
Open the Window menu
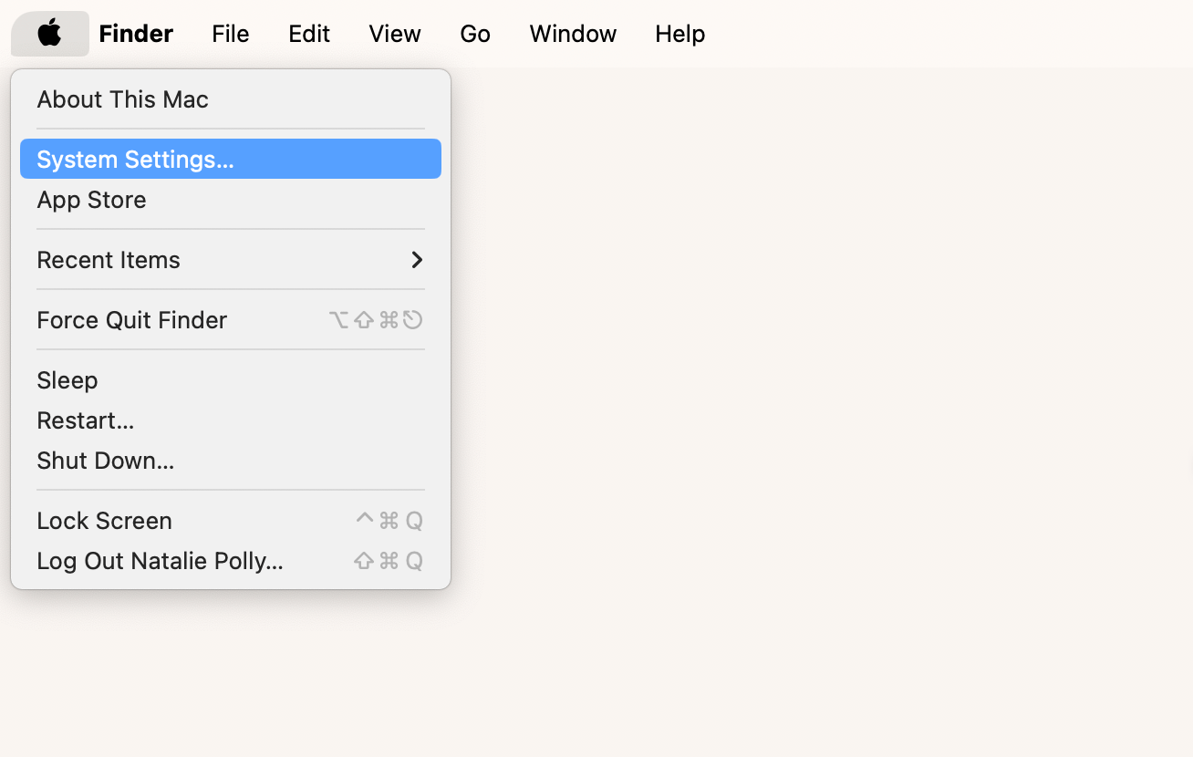[x=572, y=33]
